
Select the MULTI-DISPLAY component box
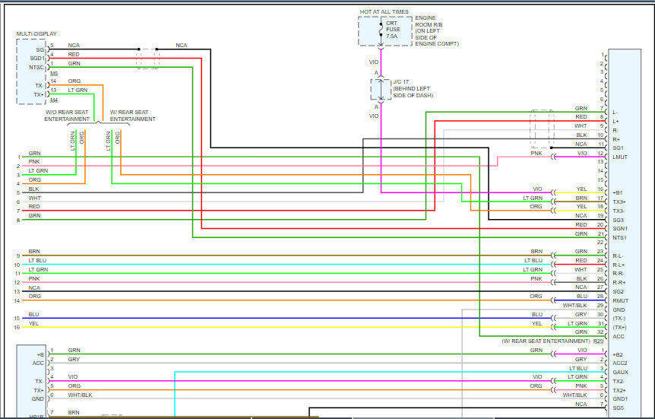click(x=31, y=71)
